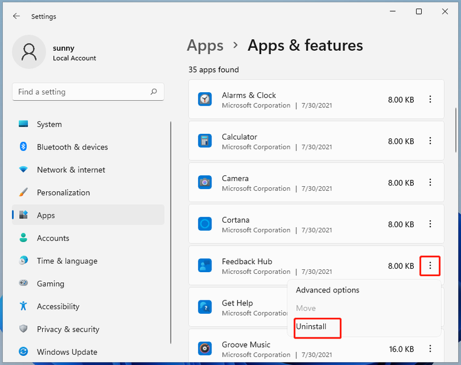Click the Find a setting search box

[x=88, y=92]
